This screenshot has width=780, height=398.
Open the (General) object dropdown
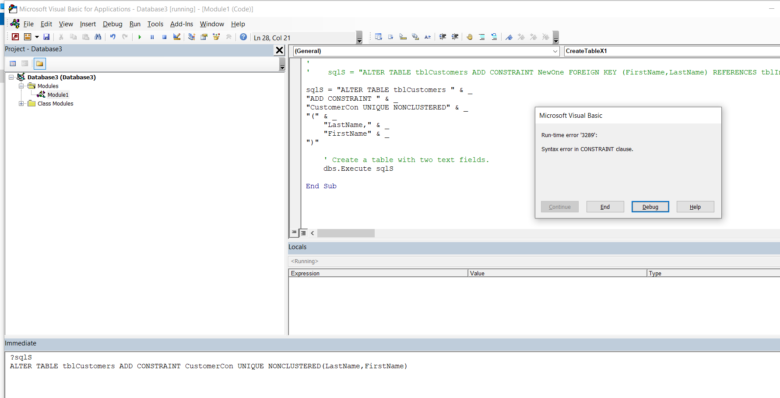tap(555, 51)
